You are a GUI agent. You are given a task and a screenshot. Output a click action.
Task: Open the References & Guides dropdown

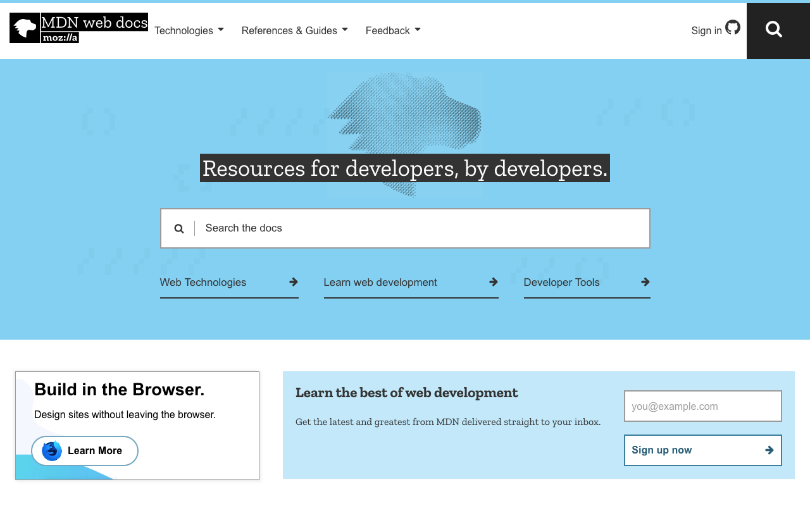coord(294,30)
